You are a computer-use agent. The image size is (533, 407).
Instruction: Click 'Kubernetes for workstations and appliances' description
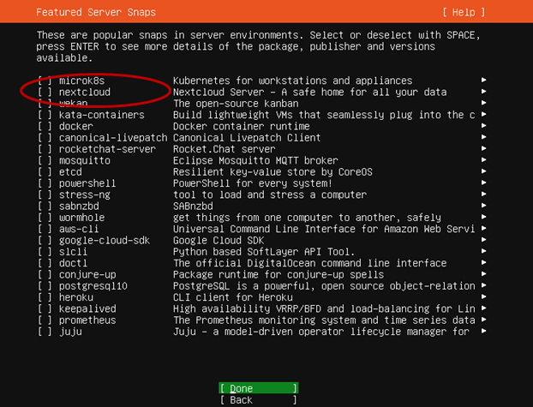pyautogui.click(x=293, y=81)
